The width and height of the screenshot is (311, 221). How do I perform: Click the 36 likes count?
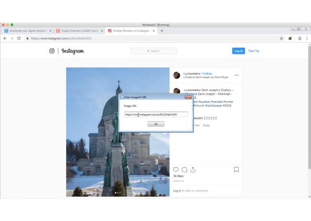coord(178,176)
